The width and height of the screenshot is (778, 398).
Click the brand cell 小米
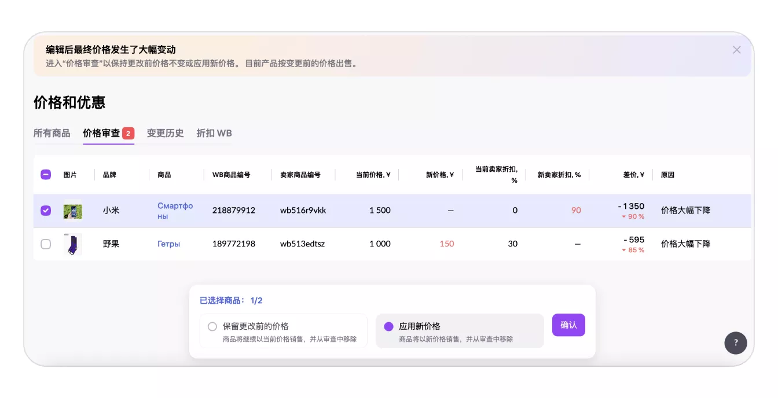111,211
